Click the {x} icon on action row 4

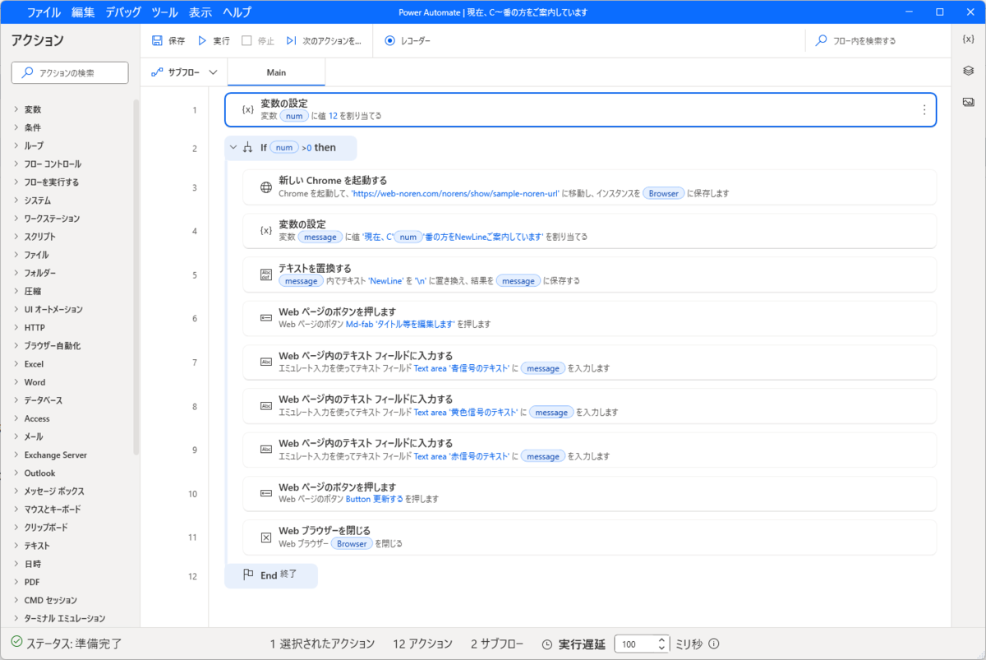pos(265,230)
